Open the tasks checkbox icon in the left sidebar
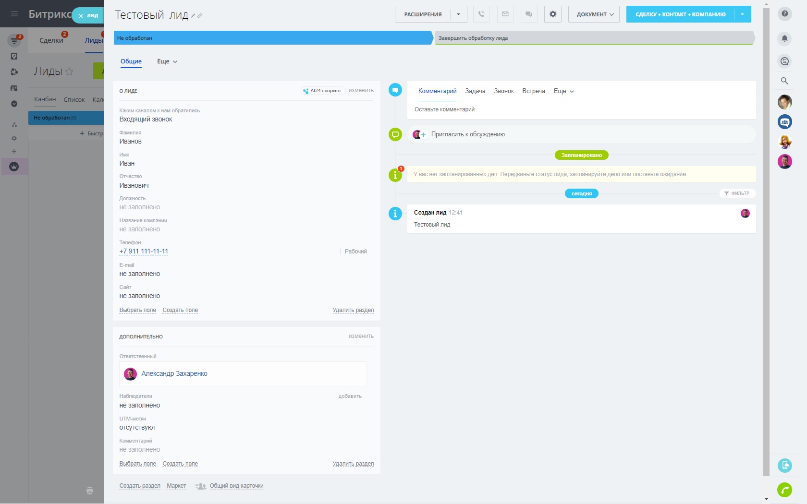The image size is (807, 504). (x=14, y=56)
